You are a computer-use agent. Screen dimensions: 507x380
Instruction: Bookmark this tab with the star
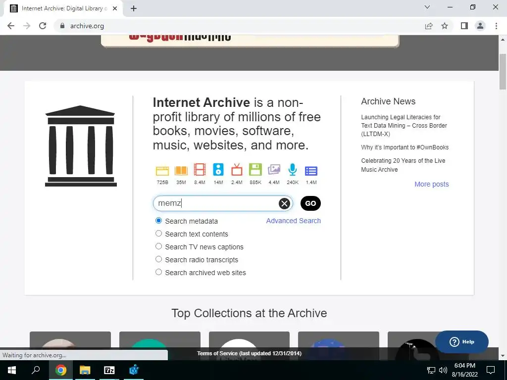[445, 26]
